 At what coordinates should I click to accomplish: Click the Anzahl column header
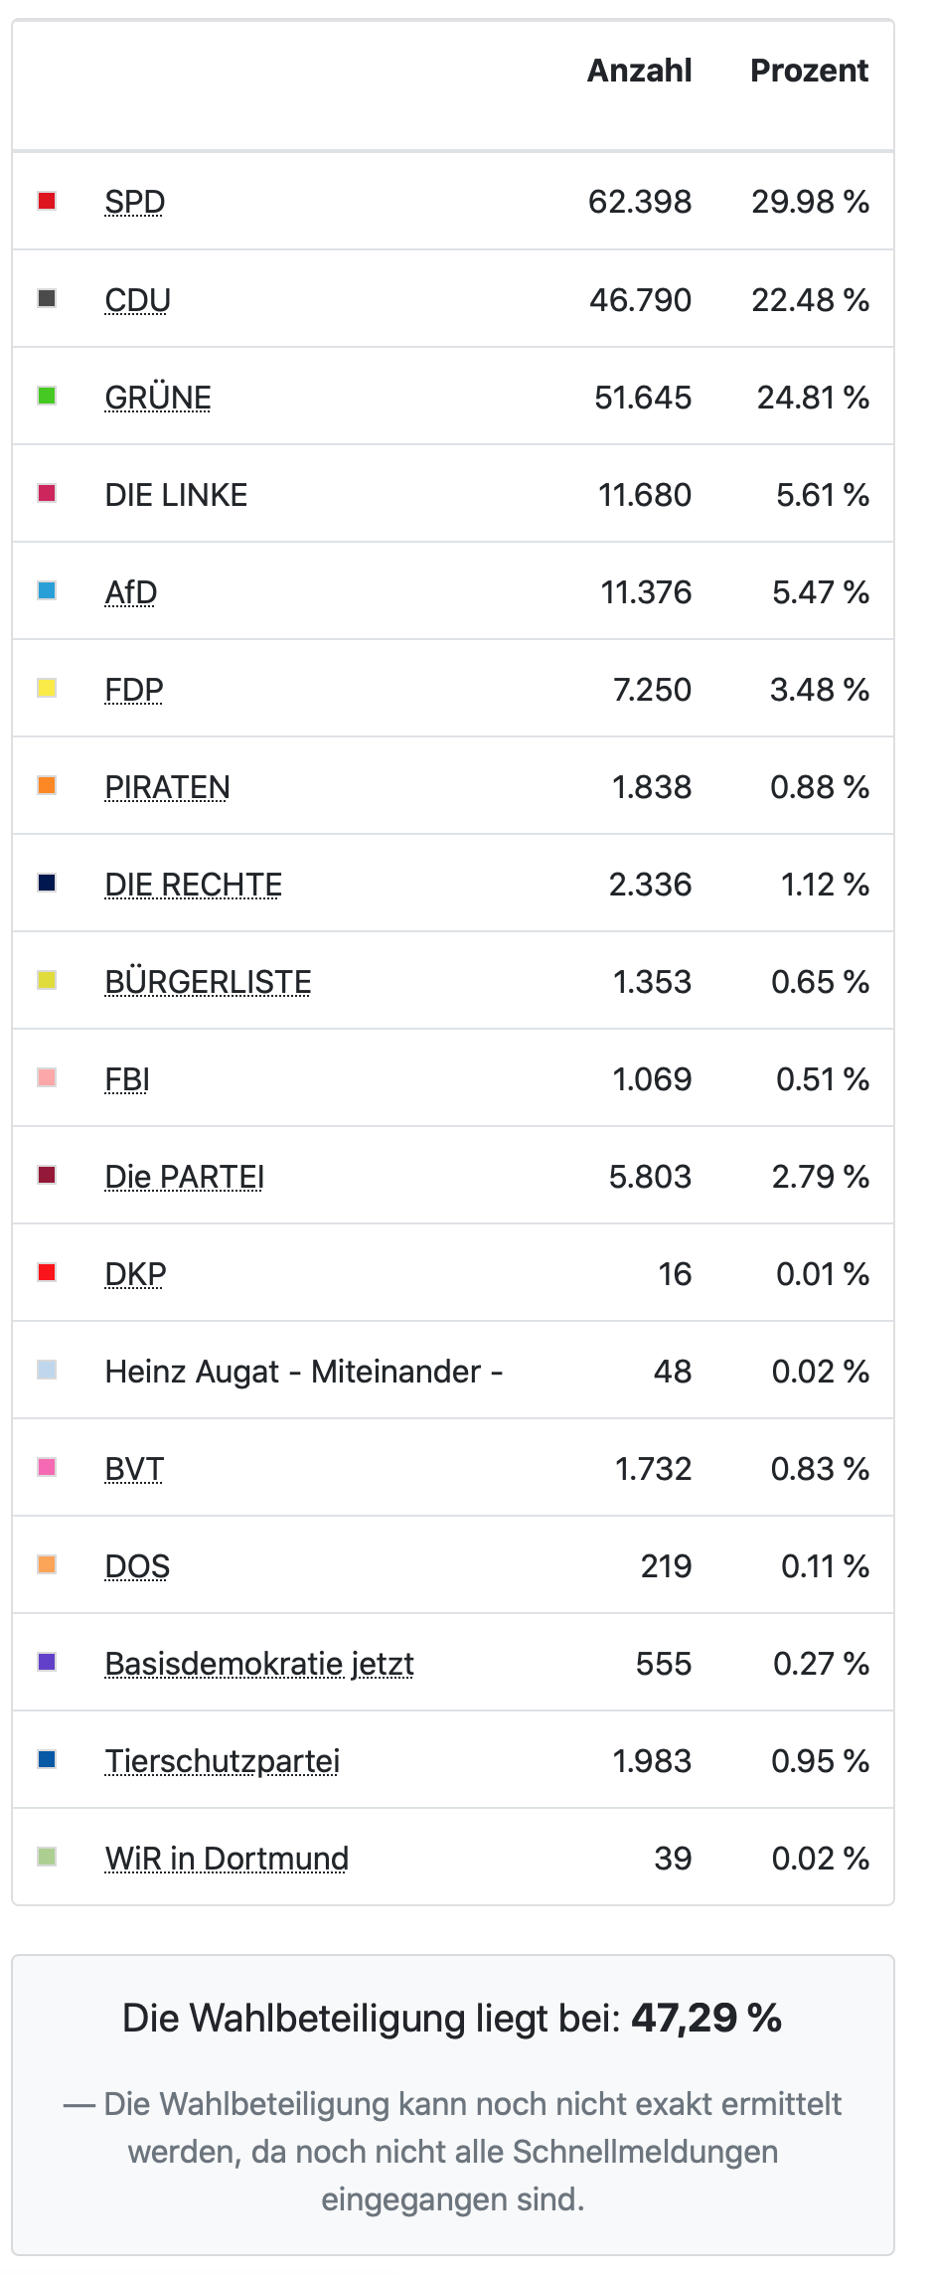[640, 71]
